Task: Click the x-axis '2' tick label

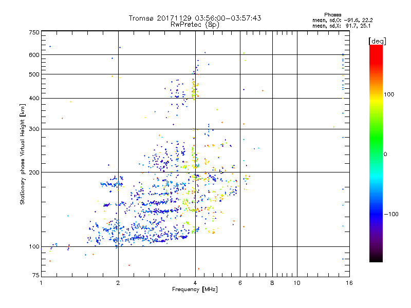Action: click(118, 283)
